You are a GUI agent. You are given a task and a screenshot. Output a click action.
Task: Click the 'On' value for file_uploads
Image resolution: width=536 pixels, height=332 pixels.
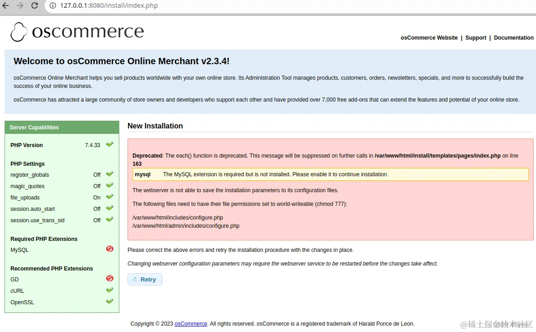tap(97, 198)
